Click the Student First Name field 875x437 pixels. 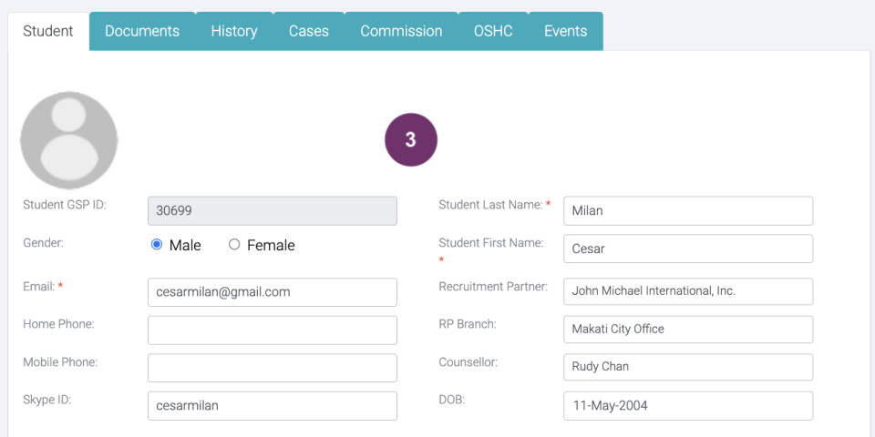coord(687,249)
